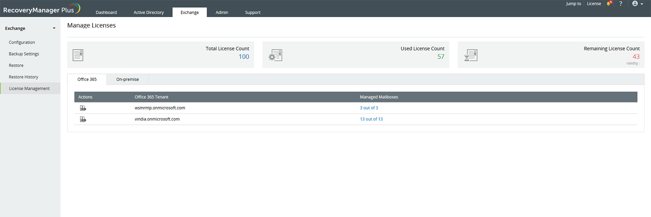The width and height of the screenshot is (651, 217).
Task: Click the wsmrmp.onmicrosoft.com tenant name
Action: 160,108
